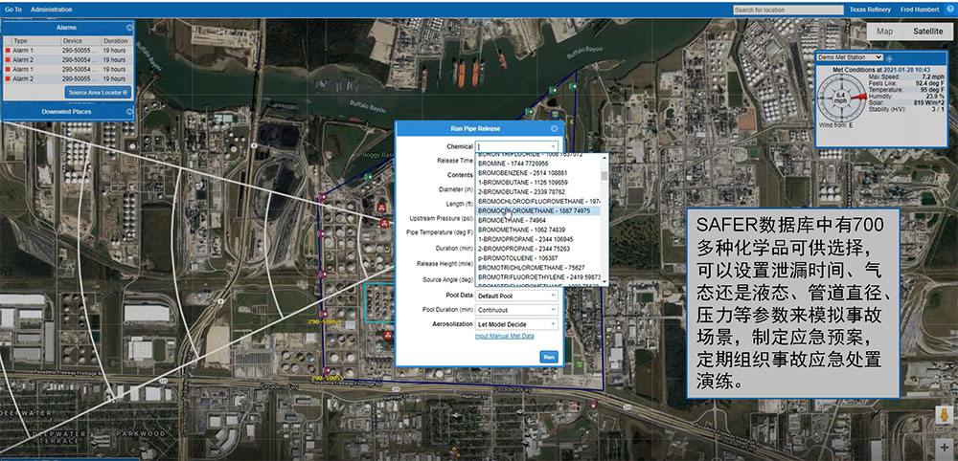Viewport: 958px width, 461px height.
Task: Open the Administration menu
Action: click(x=52, y=10)
